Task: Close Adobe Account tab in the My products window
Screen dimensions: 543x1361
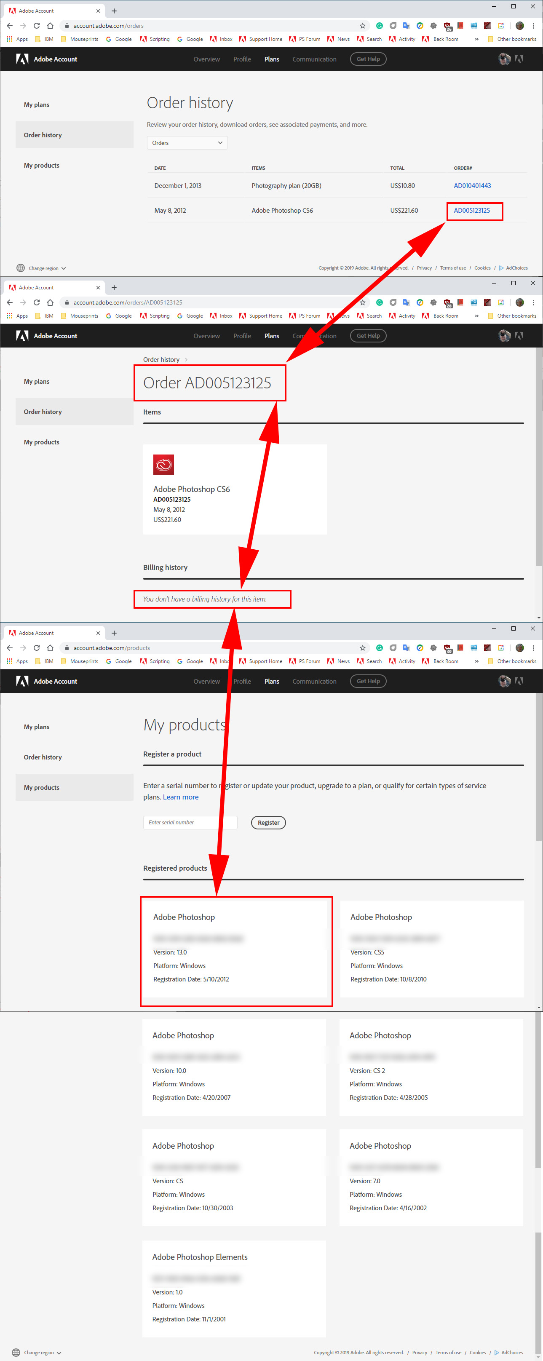Action: coord(98,633)
